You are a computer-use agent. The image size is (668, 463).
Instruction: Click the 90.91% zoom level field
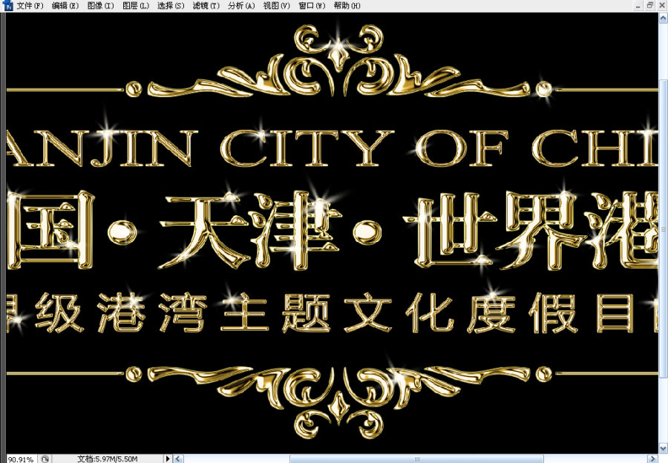[21, 459]
